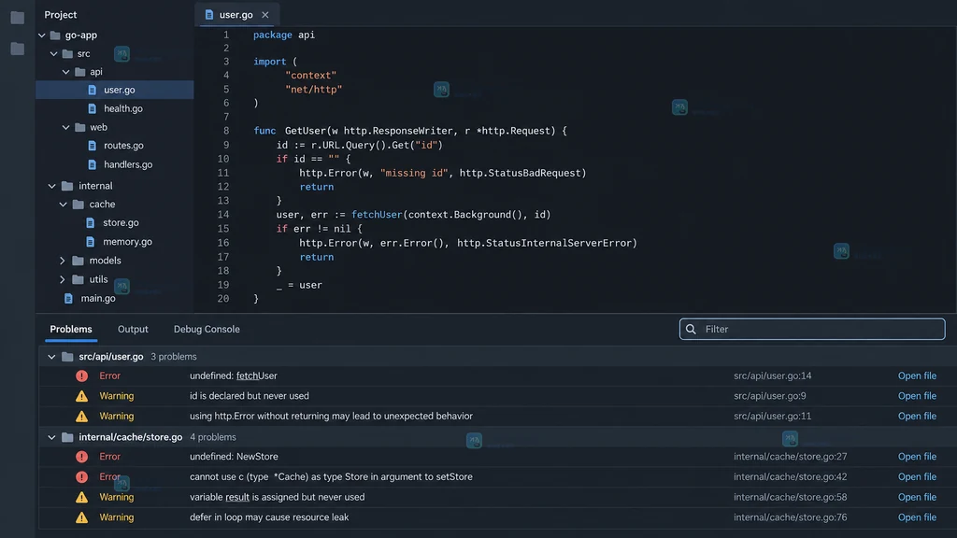
Task: Click the lower folder icon in the activity bar
Action: [17, 49]
